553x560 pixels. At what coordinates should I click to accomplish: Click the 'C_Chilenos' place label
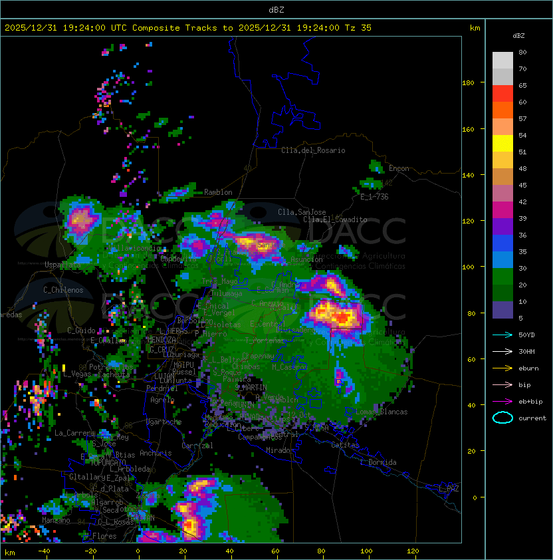pyautogui.click(x=63, y=290)
